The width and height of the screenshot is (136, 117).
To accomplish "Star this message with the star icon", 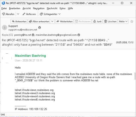I will click(132, 22).
